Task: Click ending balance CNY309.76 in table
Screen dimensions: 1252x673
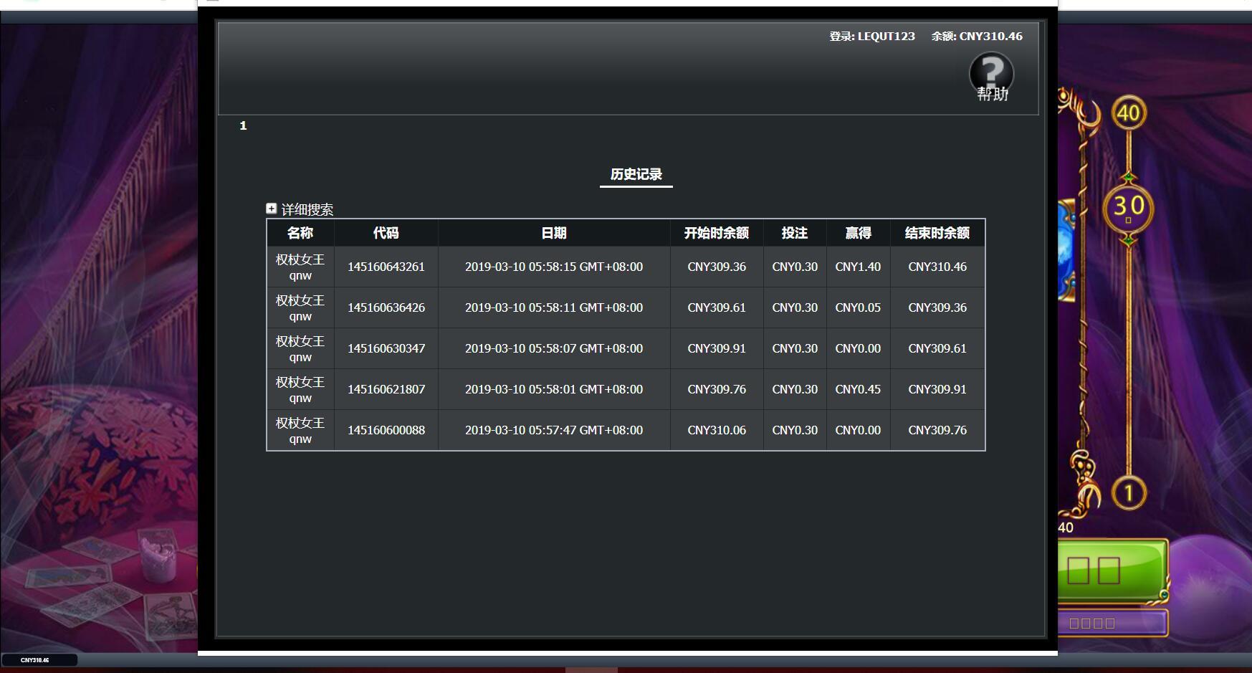Action: 937,430
